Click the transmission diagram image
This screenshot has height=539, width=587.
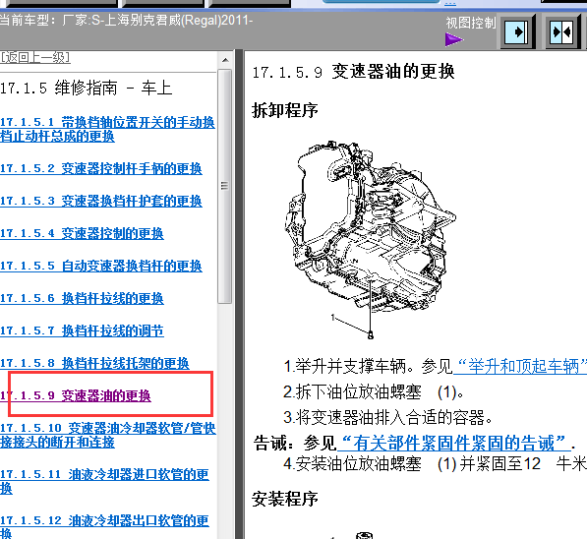click(x=370, y=240)
